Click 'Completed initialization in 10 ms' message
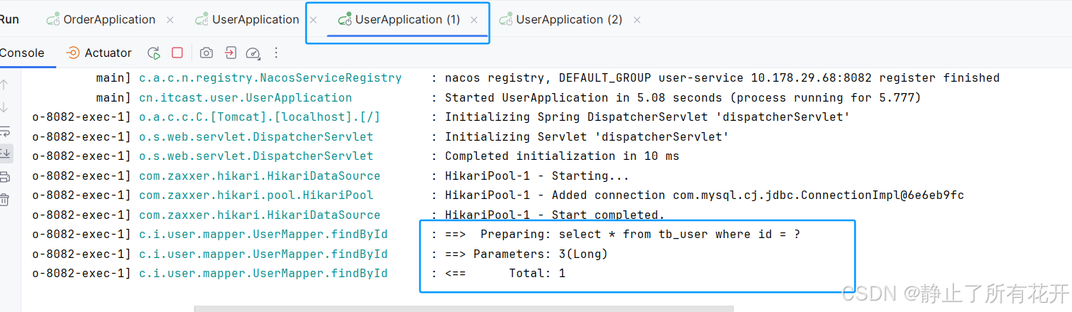Viewport: 1072px width, 312px height. (562, 156)
